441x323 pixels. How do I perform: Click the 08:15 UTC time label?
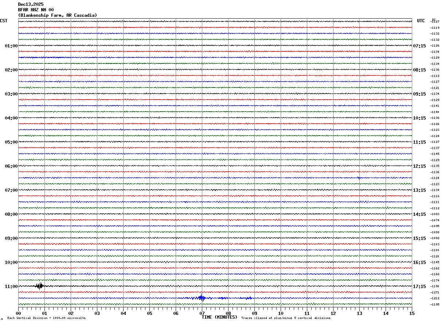[419, 70]
